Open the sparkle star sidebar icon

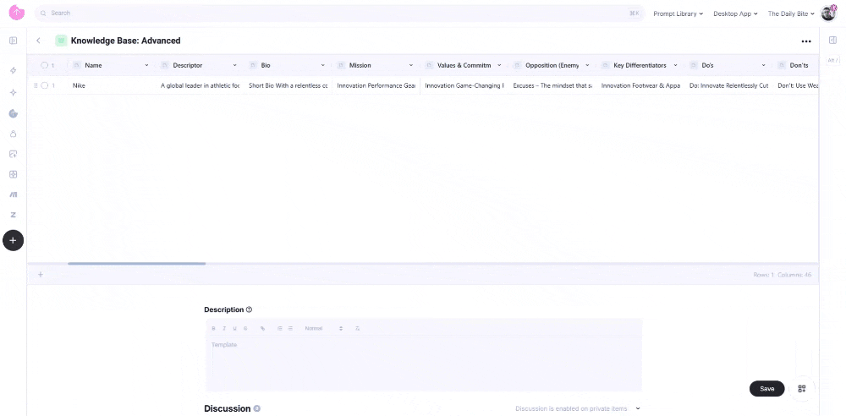(x=13, y=92)
